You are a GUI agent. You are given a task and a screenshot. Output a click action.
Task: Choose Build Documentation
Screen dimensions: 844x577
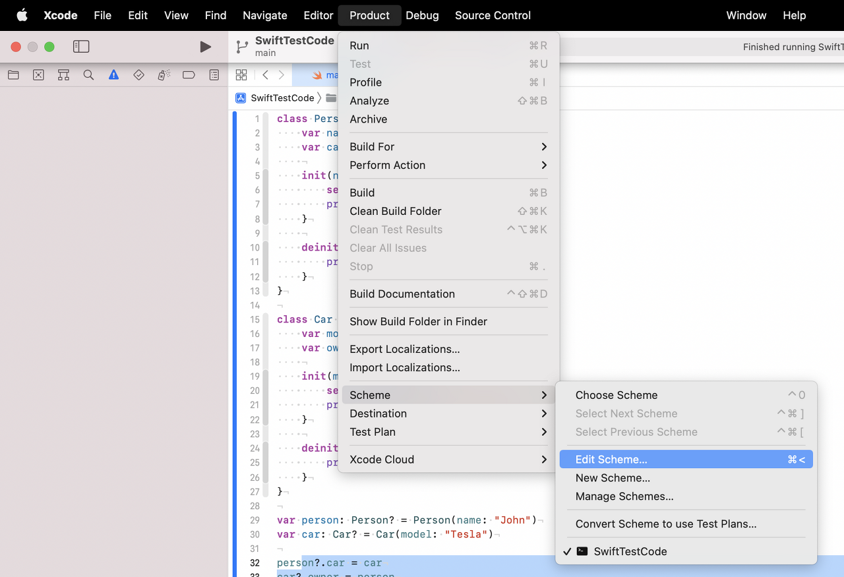click(449, 294)
